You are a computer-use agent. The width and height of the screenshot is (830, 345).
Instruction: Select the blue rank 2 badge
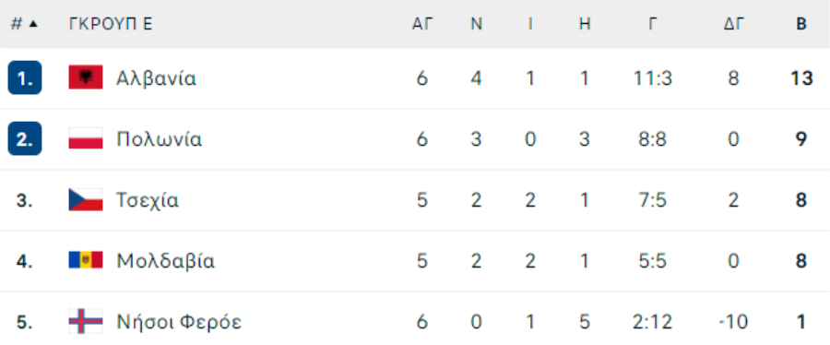click(x=24, y=138)
